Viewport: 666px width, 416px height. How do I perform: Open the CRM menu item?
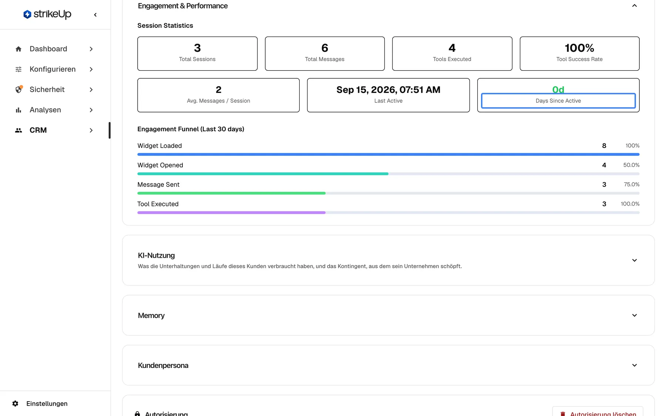click(54, 130)
